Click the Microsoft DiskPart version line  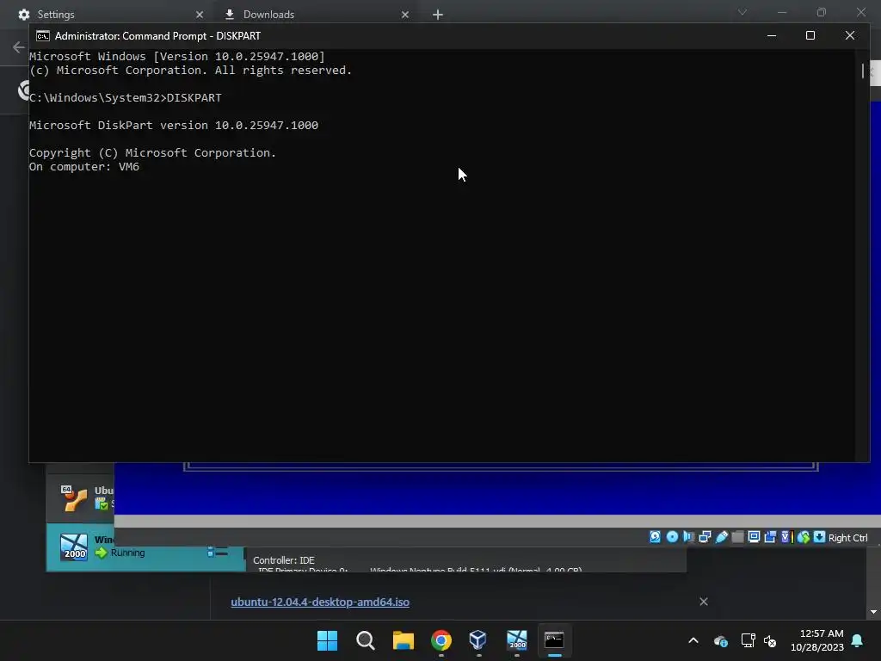[x=174, y=126]
